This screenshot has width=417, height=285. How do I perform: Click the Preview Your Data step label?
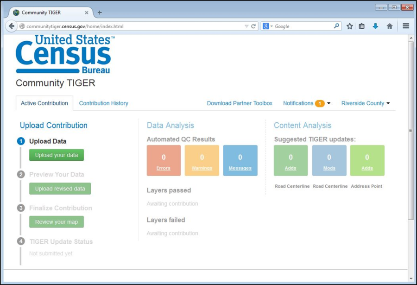click(57, 174)
